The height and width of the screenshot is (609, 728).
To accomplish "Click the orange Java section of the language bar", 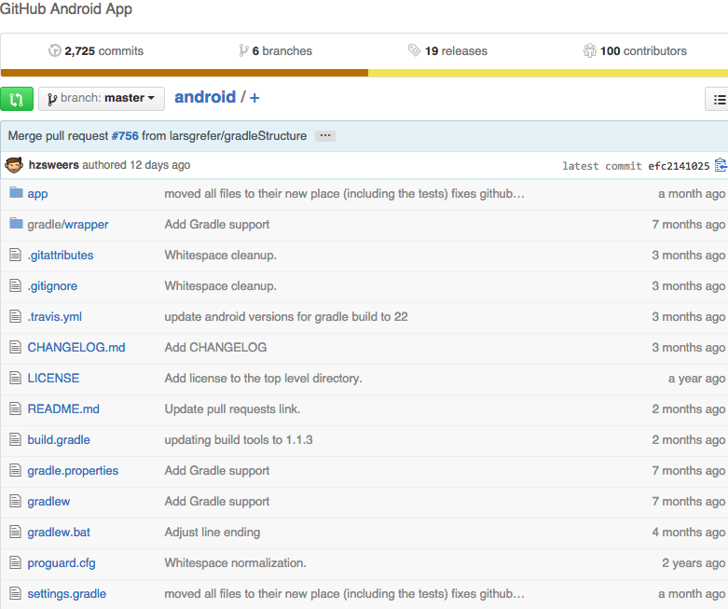I will coord(185,73).
